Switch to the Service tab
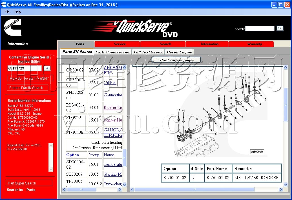The height and width of the screenshot is (200, 292). click(x=120, y=44)
